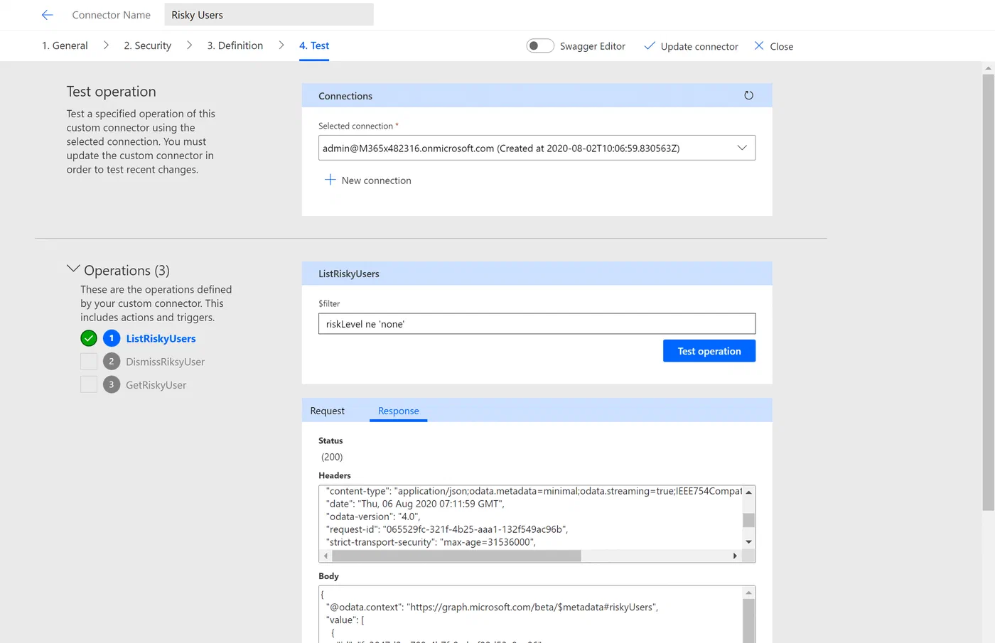
Task: Click the Update connector label
Action: (699, 46)
